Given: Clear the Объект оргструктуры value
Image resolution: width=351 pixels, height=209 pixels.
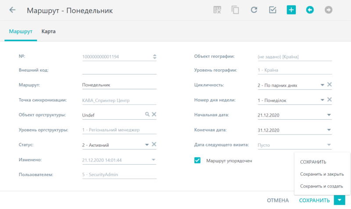Looking at the screenshot, I should (x=154, y=114).
